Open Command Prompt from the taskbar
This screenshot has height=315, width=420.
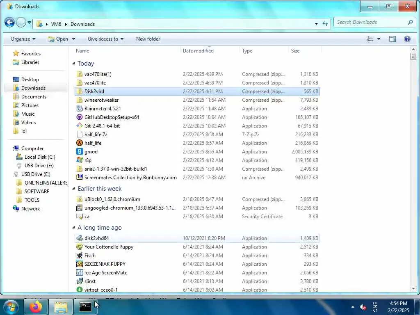(x=85, y=307)
